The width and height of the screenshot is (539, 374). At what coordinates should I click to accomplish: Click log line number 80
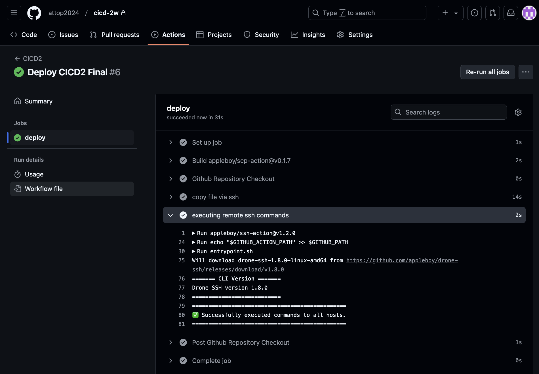[182, 315]
